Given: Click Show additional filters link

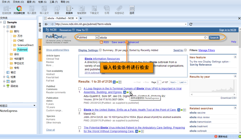Looking at the screenshot, I should tap(57, 50).
